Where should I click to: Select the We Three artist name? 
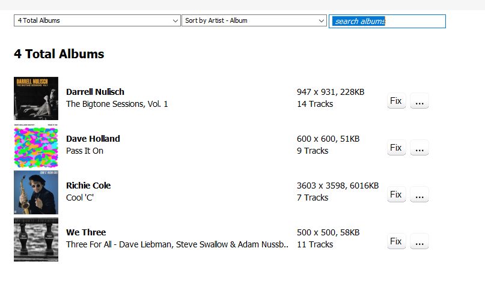click(86, 232)
